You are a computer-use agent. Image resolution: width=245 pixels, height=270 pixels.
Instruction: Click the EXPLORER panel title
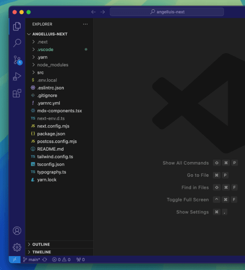coord(42,24)
